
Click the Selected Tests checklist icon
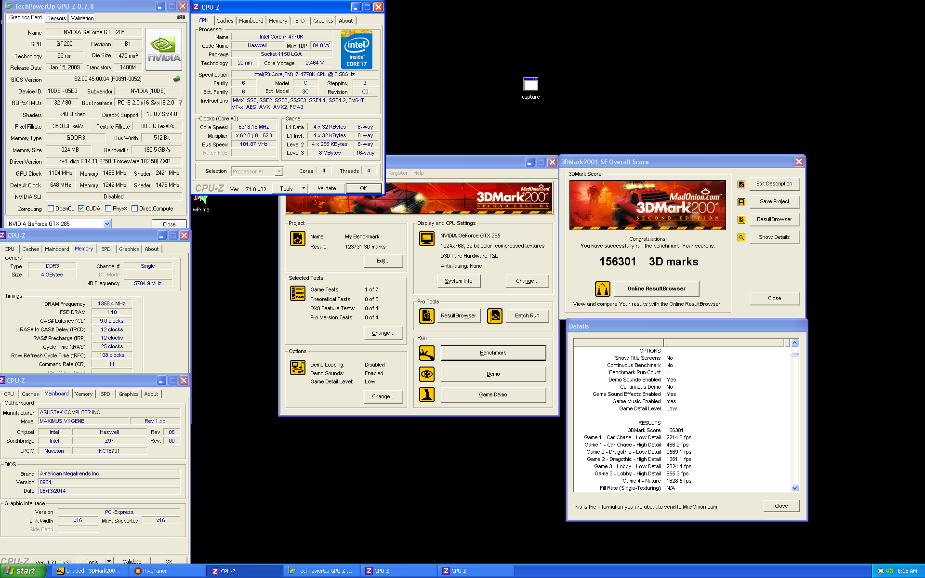[x=298, y=293]
